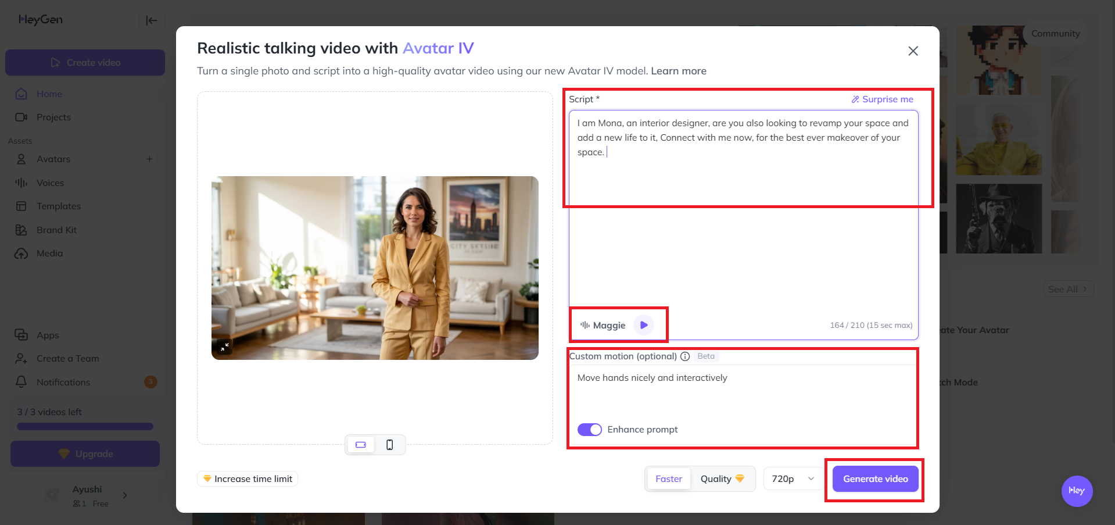Select the Quality generation mode

point(722,479)
